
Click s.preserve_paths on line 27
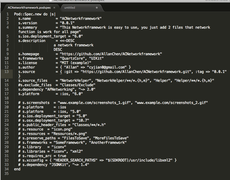(39, 138)
